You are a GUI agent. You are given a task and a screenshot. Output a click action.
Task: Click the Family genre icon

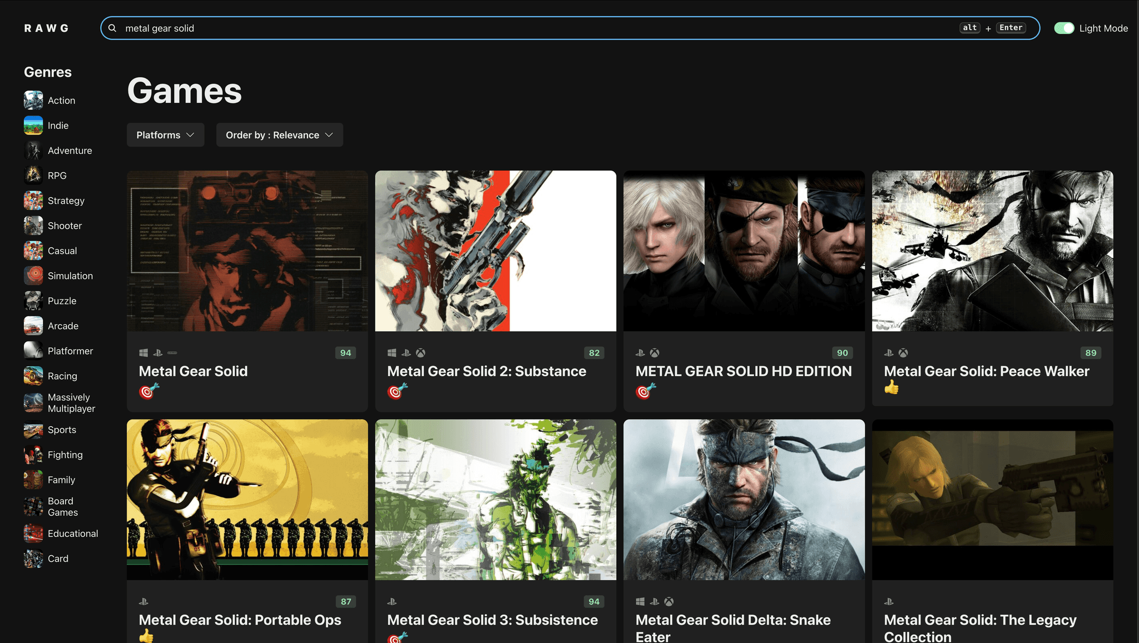pos(33,480)
